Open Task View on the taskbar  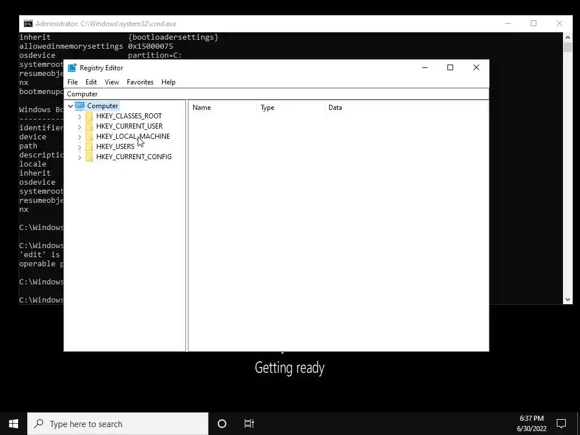point(249,424)
